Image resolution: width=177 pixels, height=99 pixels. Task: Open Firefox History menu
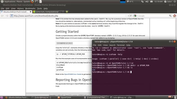[20, 9]
